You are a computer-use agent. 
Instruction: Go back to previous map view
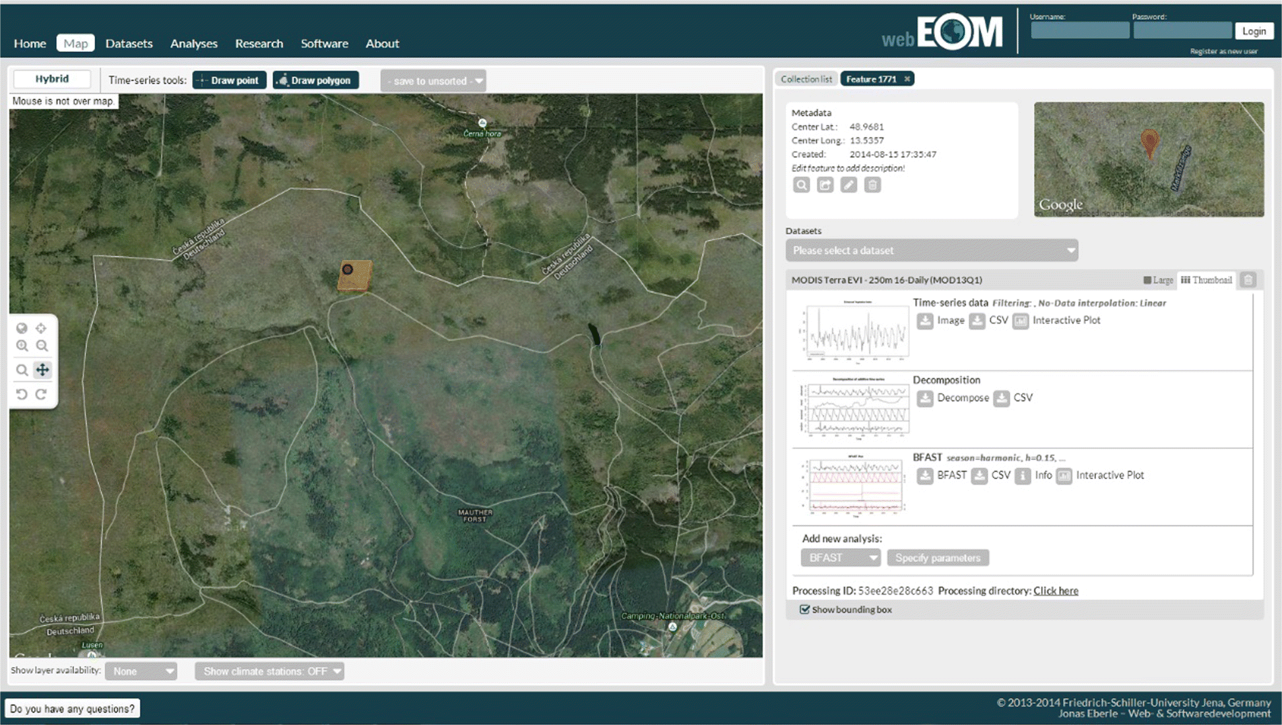click(22, 394)
